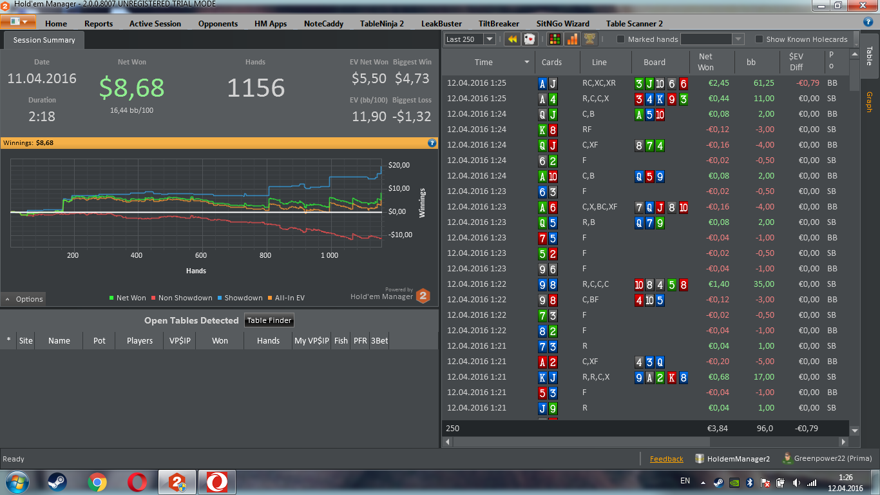Click the EN language indicator
This screenshot has height=495, width=880.
tap(685, 481)
